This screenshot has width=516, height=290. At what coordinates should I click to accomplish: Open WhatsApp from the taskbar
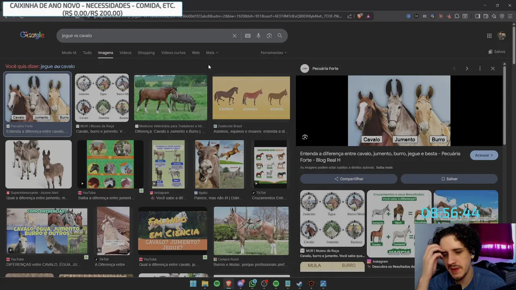point(252,284)
